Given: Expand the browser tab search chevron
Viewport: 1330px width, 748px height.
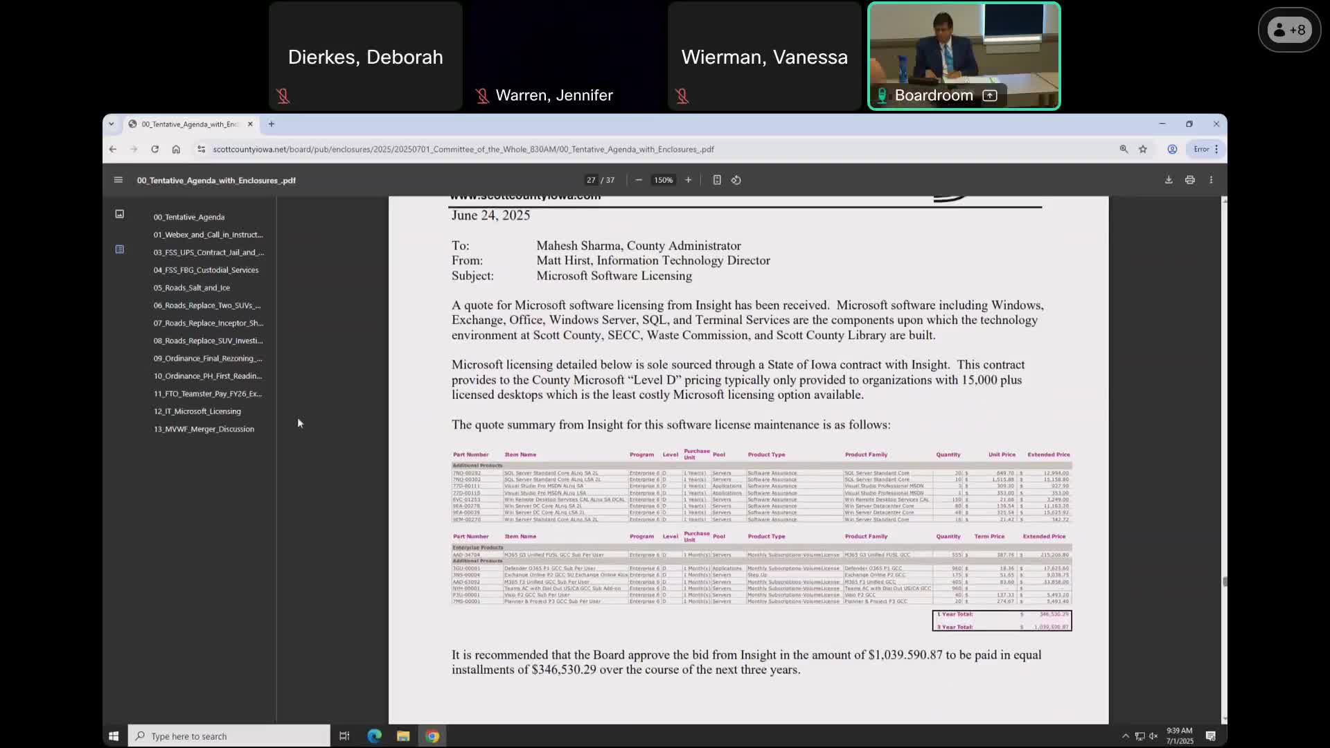Looking at the screenshot, I should [112, 124].
